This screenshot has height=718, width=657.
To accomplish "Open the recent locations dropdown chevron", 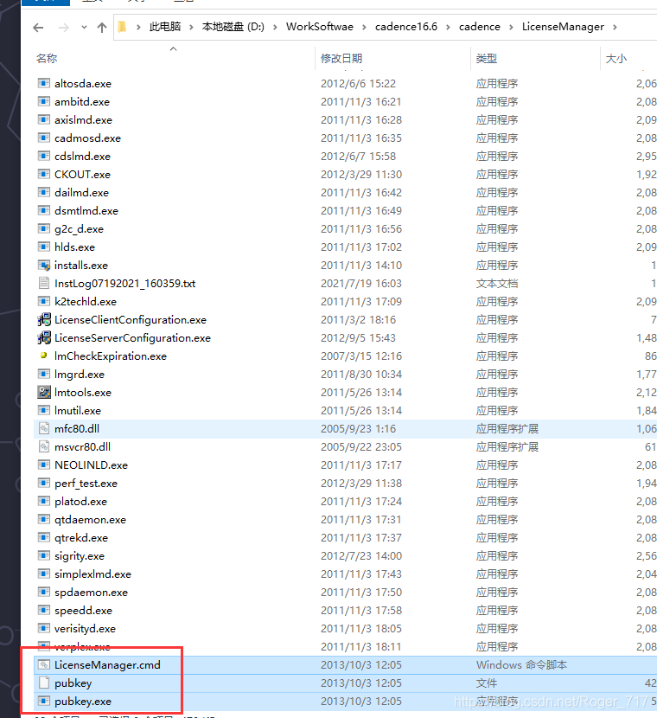I will [x=83, y=28].
